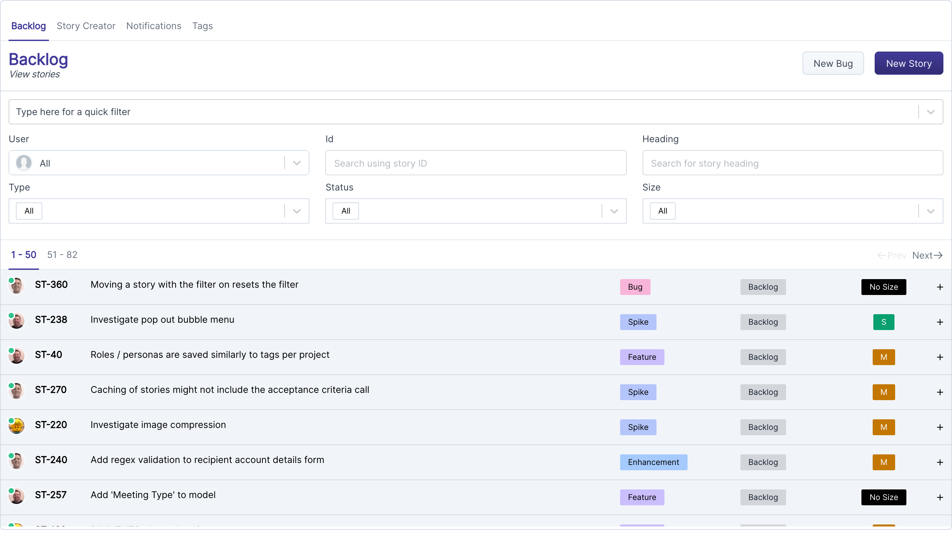The height and width of the screenshot is (543, 952).
Task: Click the plus icon on ST-257 row
Action: (x=939, y=497)
